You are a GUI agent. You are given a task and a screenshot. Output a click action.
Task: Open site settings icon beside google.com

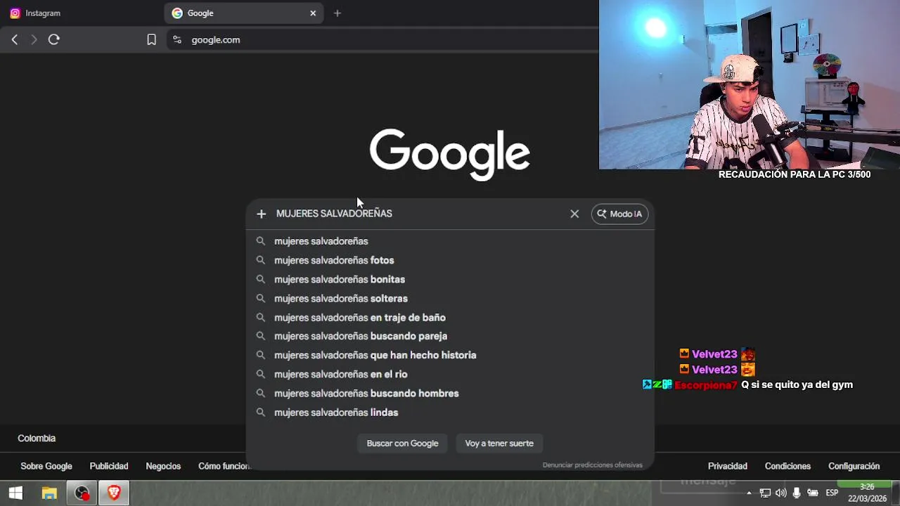pyautogui.click(x=177, y=40)
